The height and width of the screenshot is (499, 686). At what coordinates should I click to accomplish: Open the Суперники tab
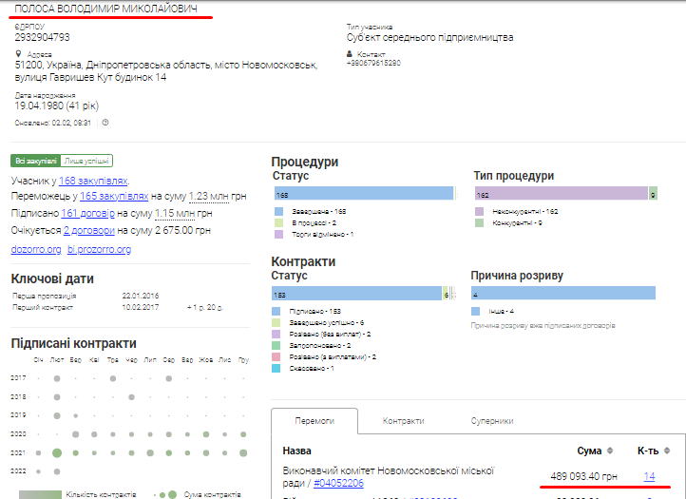pyautogui.click(x=492, y=420)
